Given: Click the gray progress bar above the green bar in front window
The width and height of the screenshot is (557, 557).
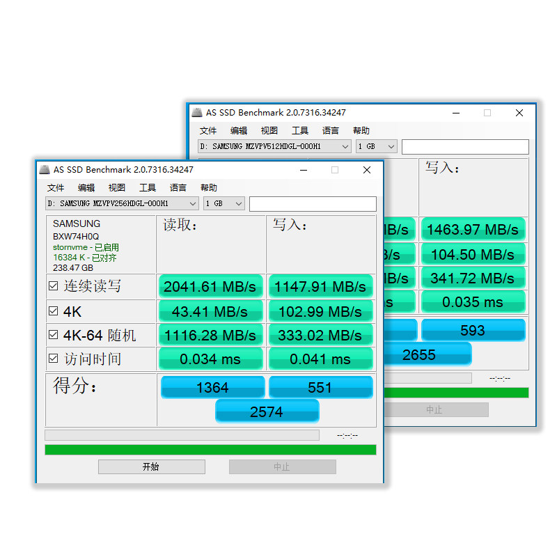Looking at the screenshot, I should tap(182, 435).
